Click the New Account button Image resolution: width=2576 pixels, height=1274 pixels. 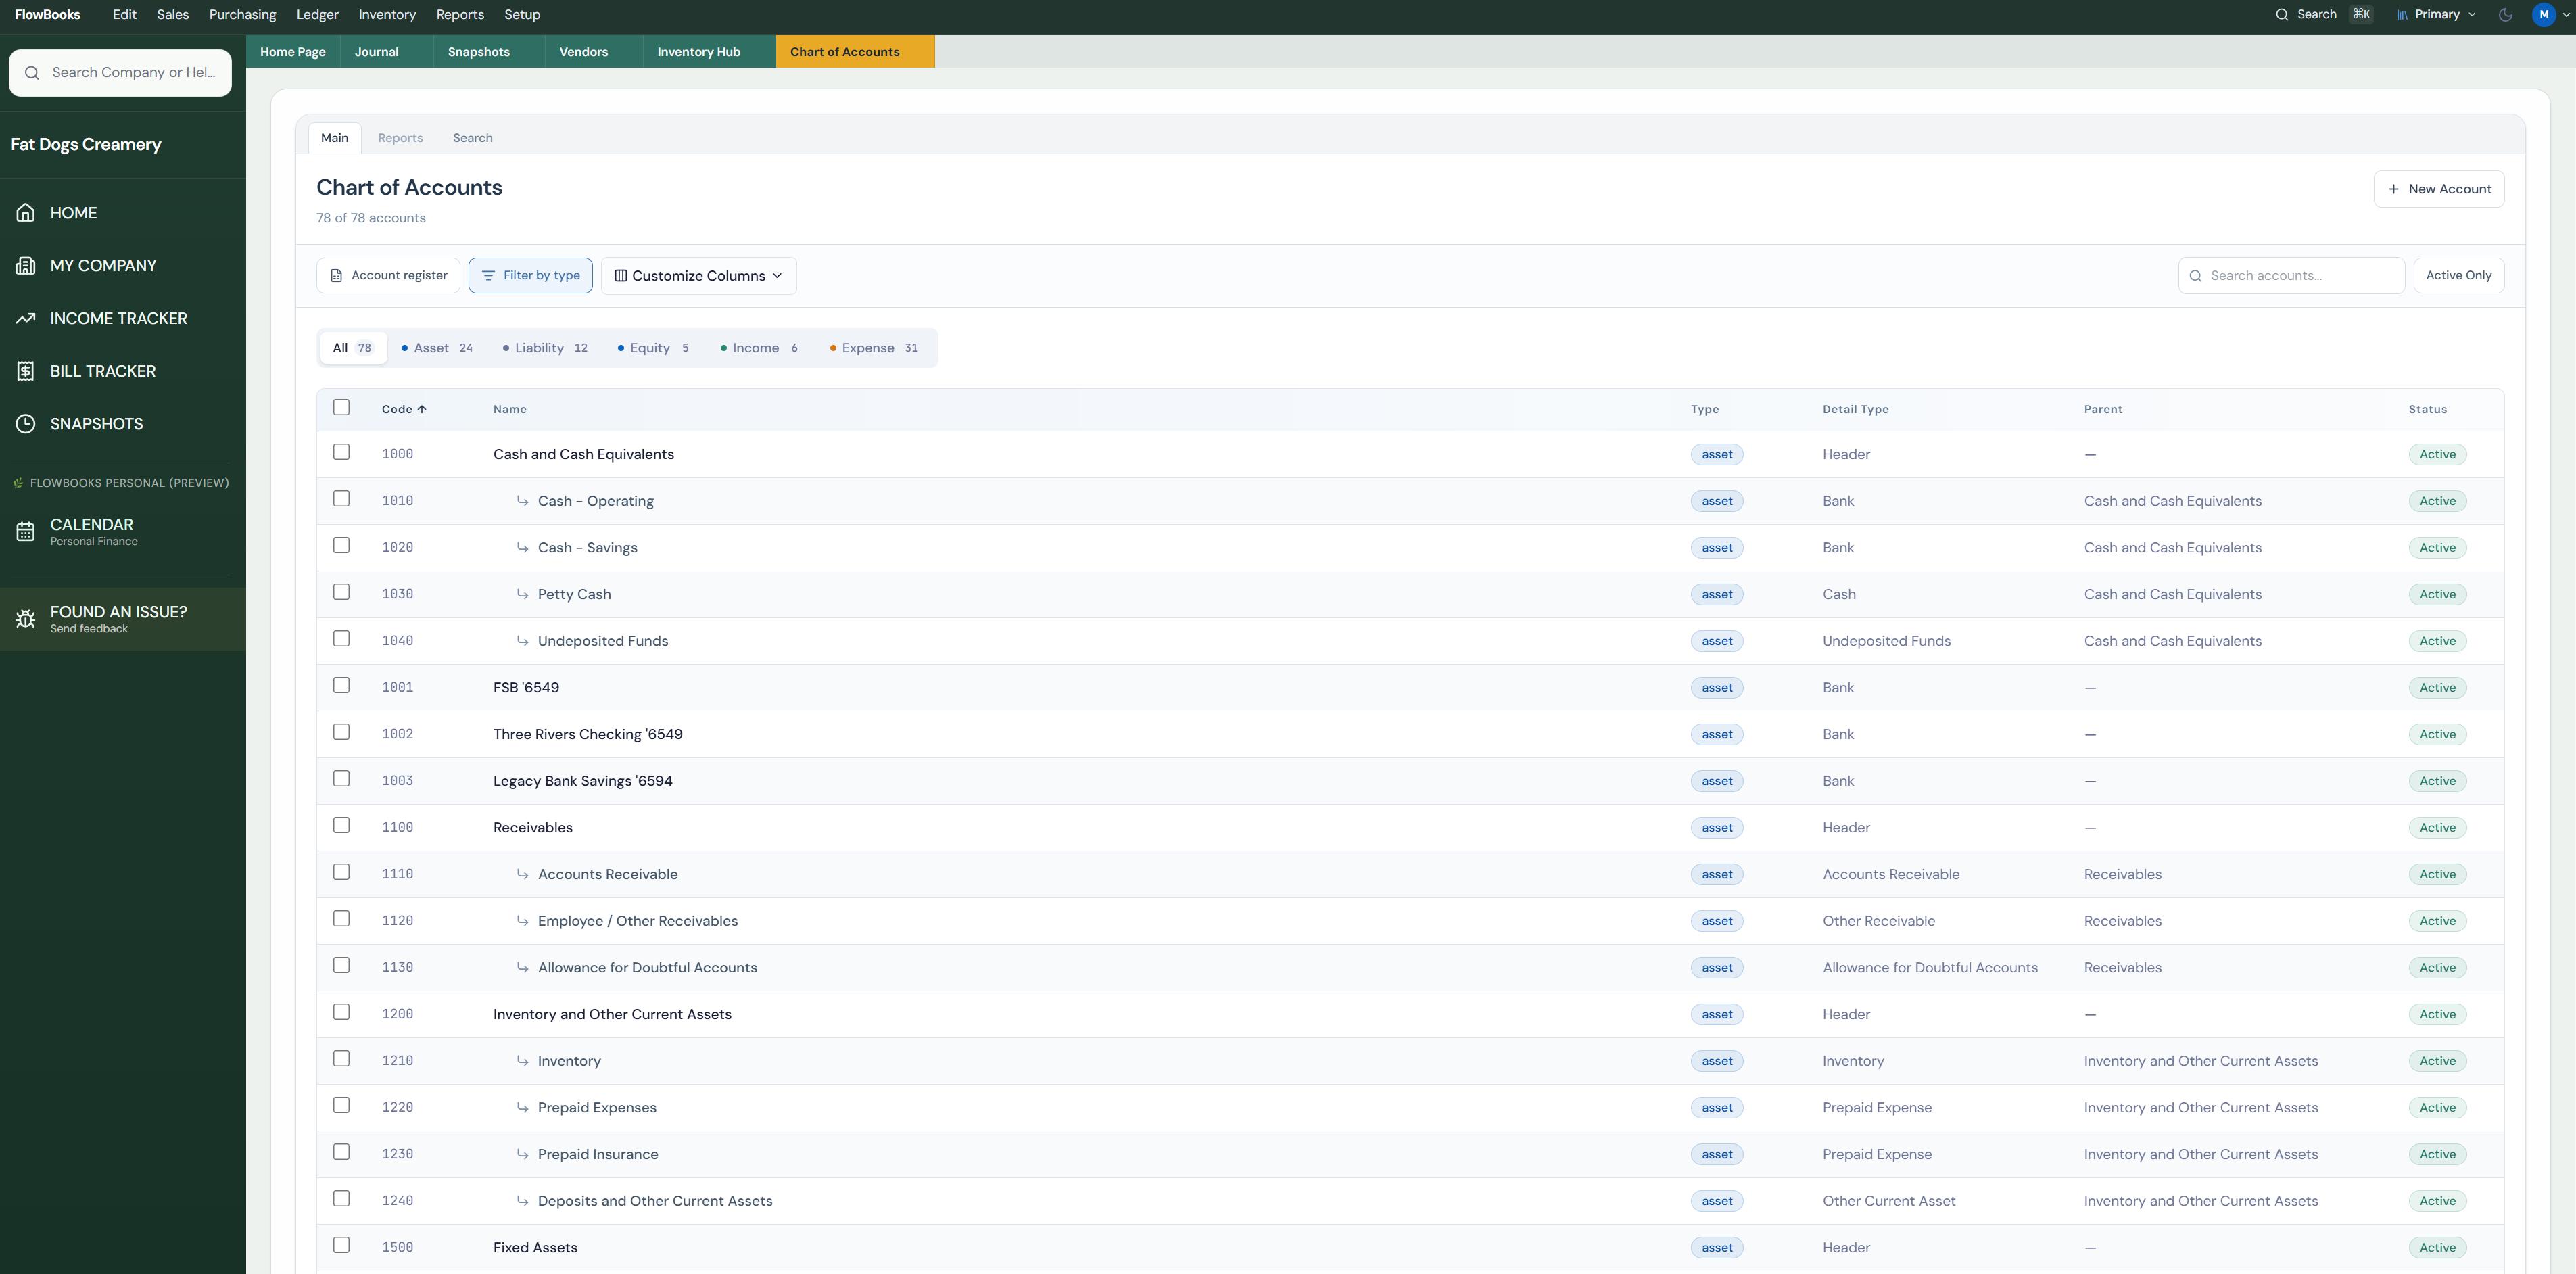click(2438, 188)
